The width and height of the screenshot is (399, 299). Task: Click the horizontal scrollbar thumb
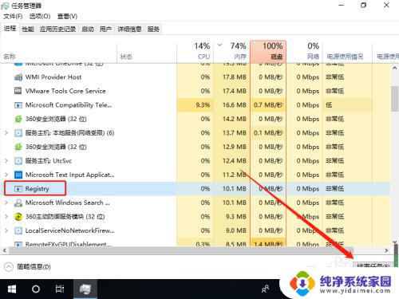point(181,250)
